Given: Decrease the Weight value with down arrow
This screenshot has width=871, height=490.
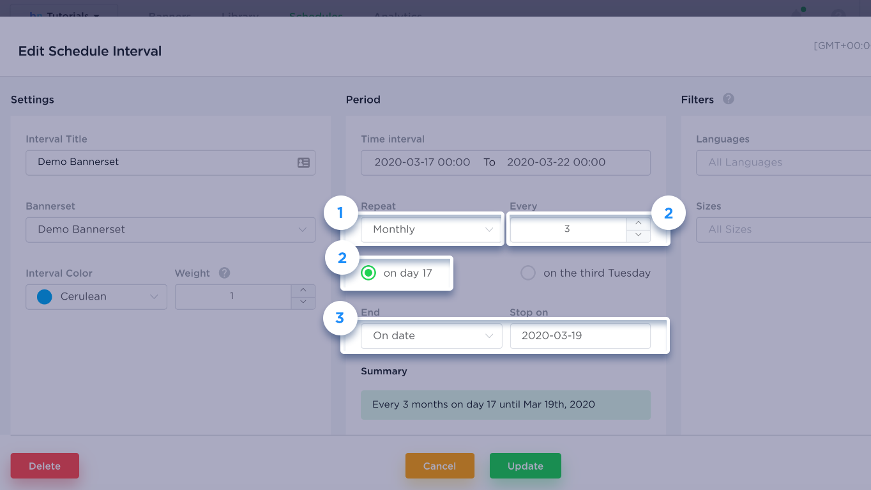Looking at the screenshot, I should coord(303,303).
